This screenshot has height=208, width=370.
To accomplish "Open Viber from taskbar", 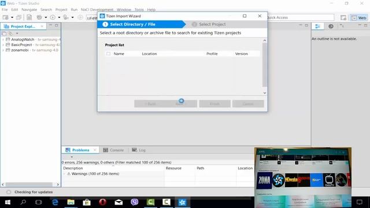I will 135,202.
